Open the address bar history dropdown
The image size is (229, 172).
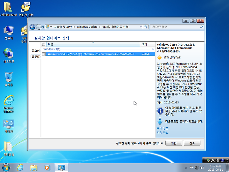pos(141,27)
